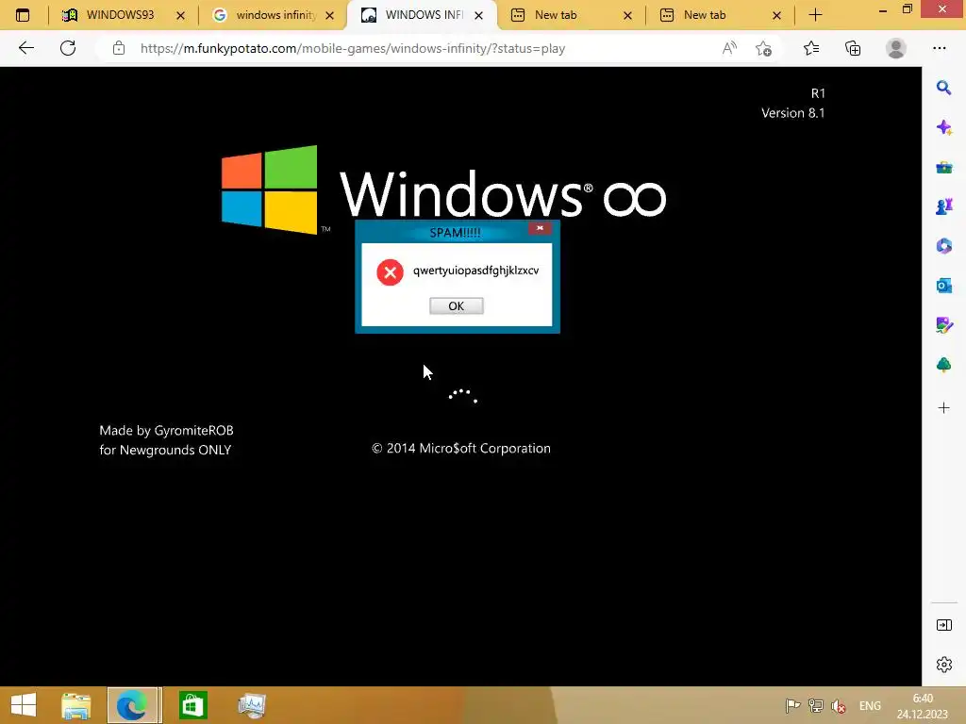
Task: Open the Tools briefcase in sidebar
Action: point(943,167)
